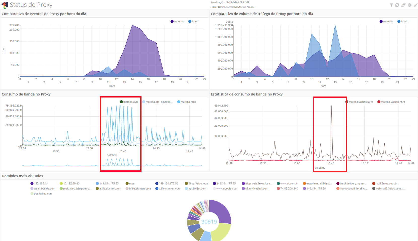Screen dimensions: 418x241
Task: Toggle metrica.std_deviation series in legend
Action: pyautogui.click(x=157, y=102)
